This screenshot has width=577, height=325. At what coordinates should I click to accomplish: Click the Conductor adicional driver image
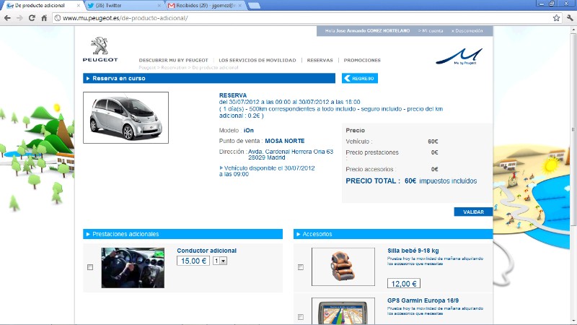coord(133,268)
